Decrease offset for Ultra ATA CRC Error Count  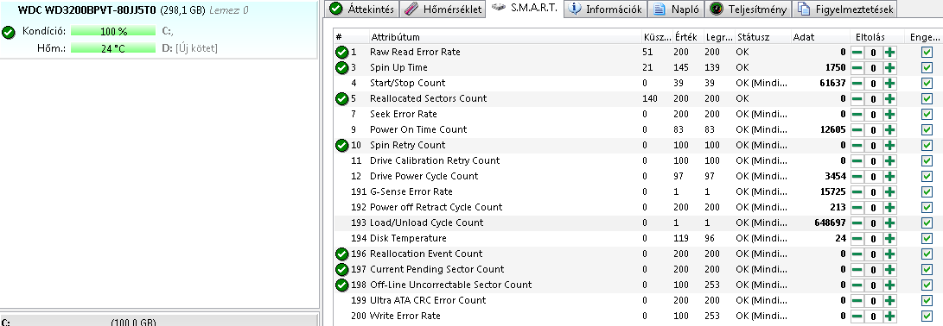(857, 301)
